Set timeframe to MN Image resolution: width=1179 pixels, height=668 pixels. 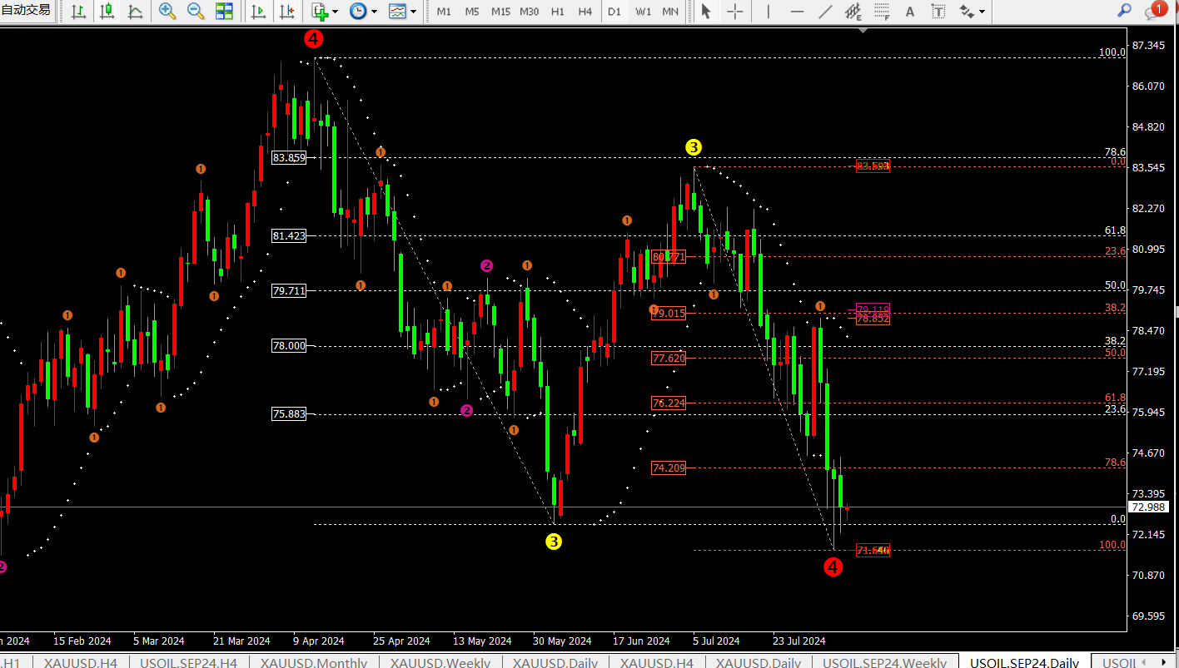pos(670,12)
